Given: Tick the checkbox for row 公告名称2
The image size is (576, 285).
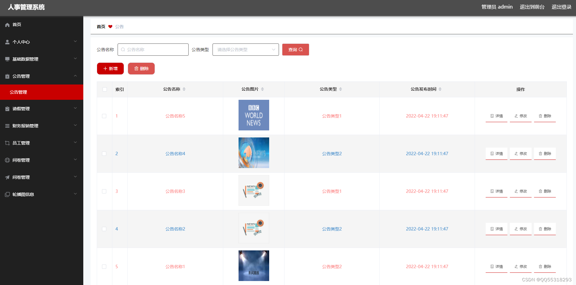Looking at the screenshot, I should 104,229.
